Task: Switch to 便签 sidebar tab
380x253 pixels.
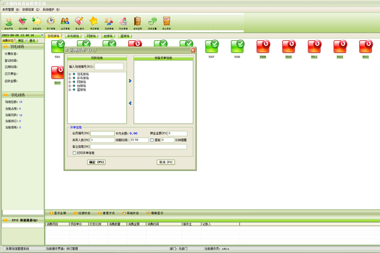Action: click(x=21, y=40)
